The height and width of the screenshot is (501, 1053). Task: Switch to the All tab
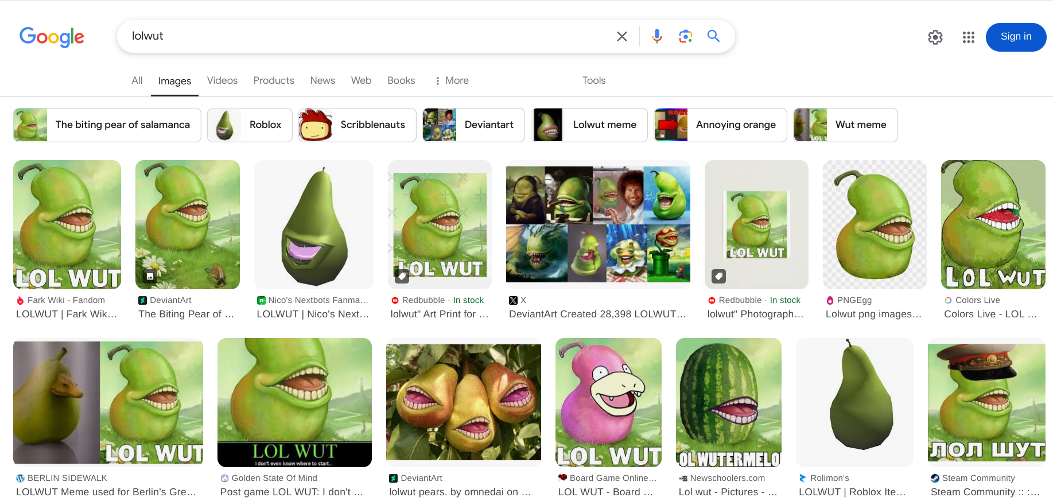137,80
